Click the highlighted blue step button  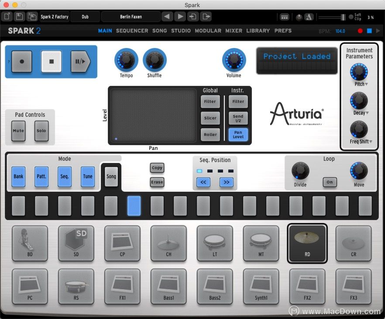pos(134,206)
